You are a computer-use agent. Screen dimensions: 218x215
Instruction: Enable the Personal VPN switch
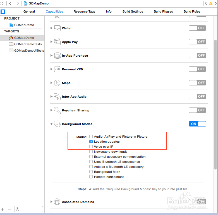click(x=197, y=69)
